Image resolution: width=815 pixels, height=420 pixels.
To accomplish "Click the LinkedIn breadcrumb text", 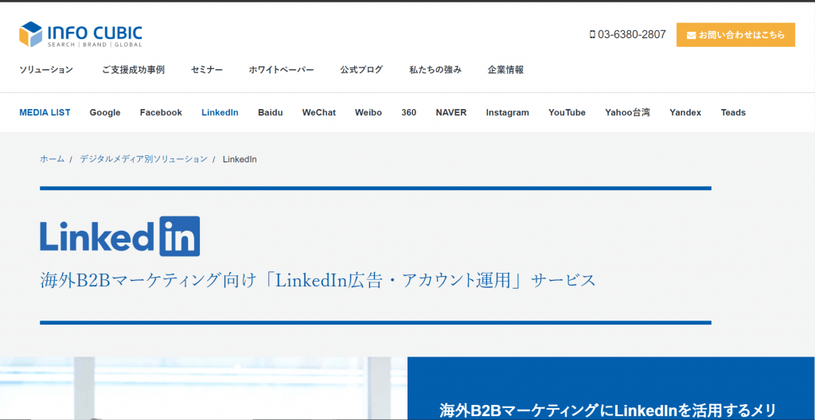I will pyautogui.click(x=240, y=159).
